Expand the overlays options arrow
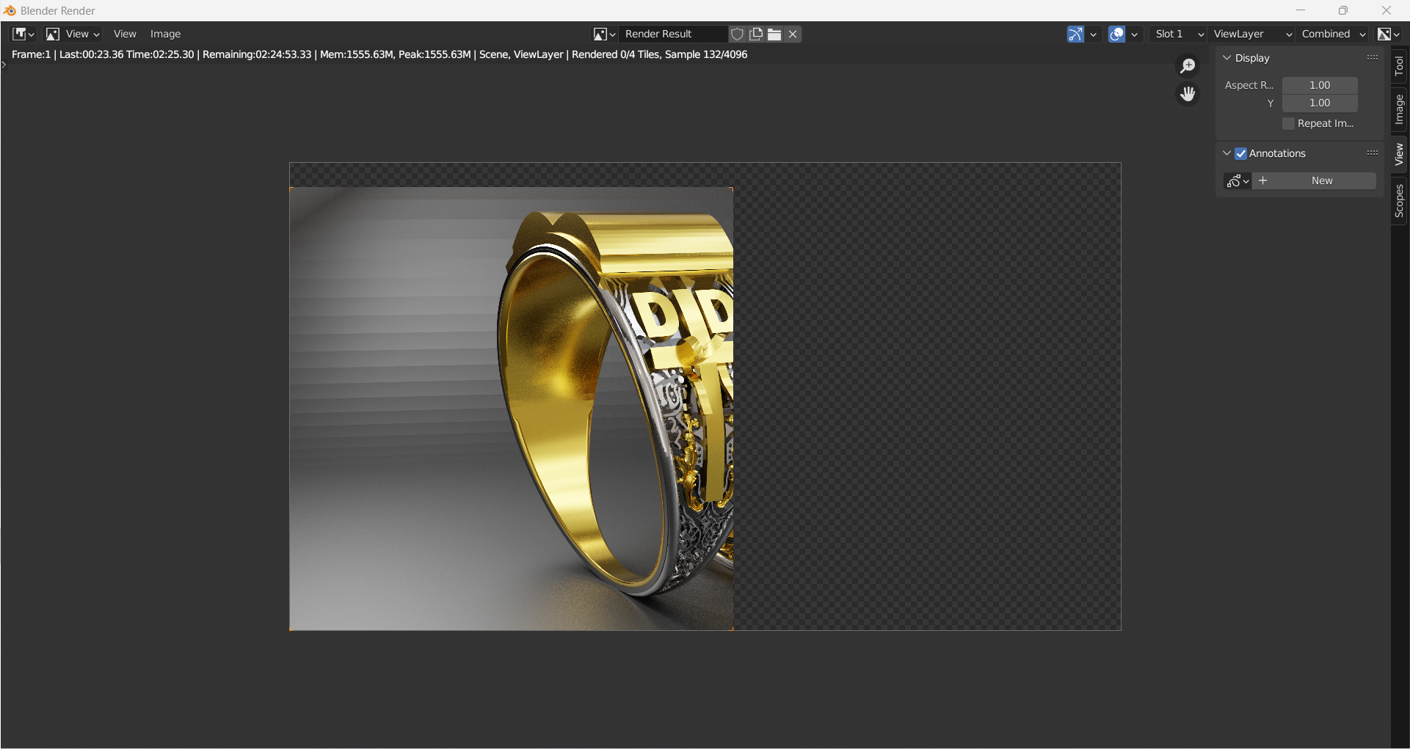This screenshot has width=1410, height=749. pyautogui.click(x=1134, y=34)
